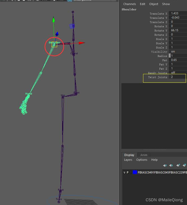
Task: Open the Channels menu
Action: click(130, 4)
